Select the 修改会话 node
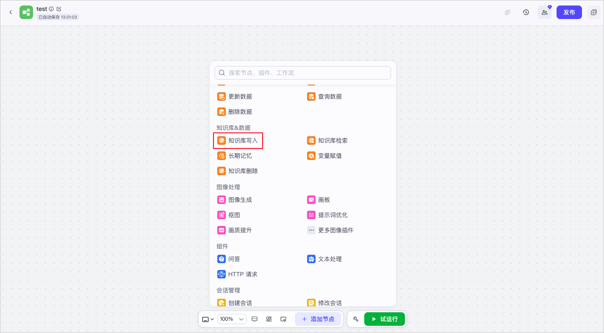604x333 pixels. point(325,303)
